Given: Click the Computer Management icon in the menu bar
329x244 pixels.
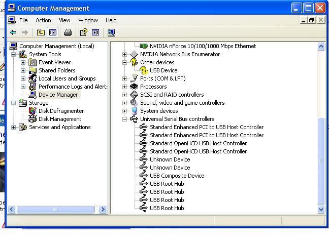Looking at the screenshot, I should tap(12, 20).
